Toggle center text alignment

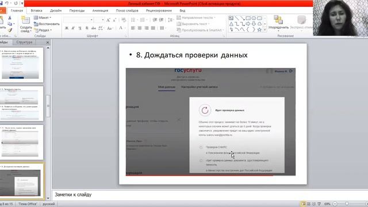coord(140,28)
